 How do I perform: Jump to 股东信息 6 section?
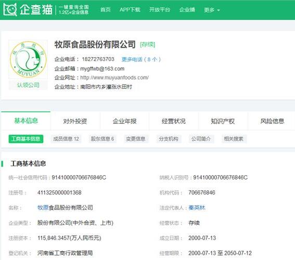click(x=102, y=139)
